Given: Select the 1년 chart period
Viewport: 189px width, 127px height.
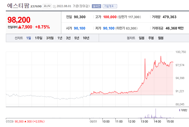Looking at the screenshot, I should pos(60,38).
